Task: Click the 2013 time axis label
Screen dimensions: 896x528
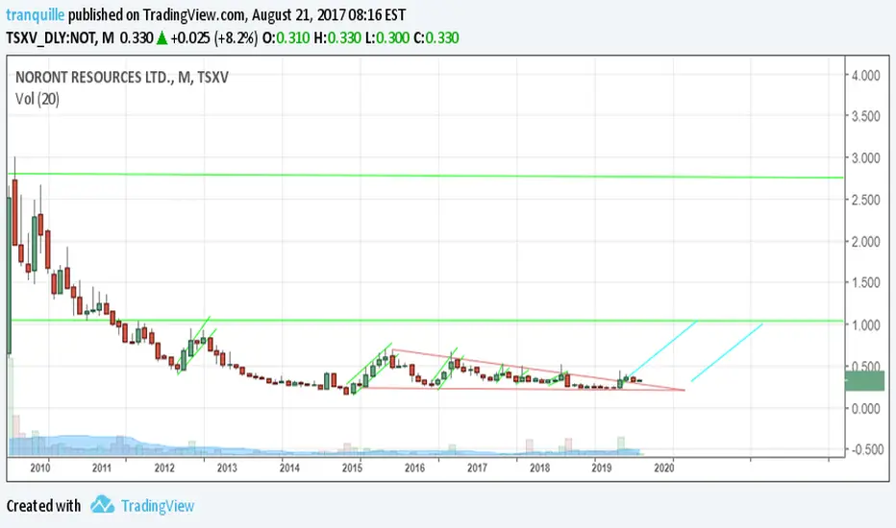Action: pos(227,468)
